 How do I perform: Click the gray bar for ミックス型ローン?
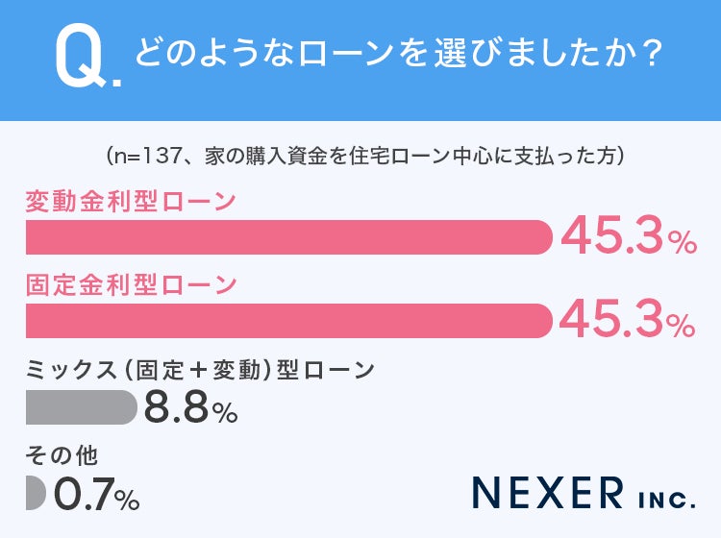(x=82, y=407)
